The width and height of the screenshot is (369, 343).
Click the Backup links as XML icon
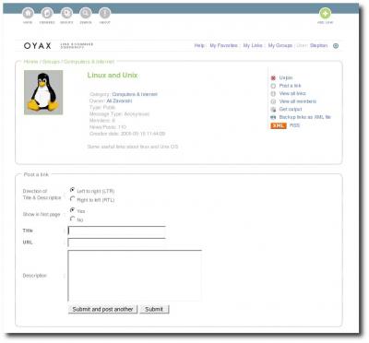coord(273,117)
